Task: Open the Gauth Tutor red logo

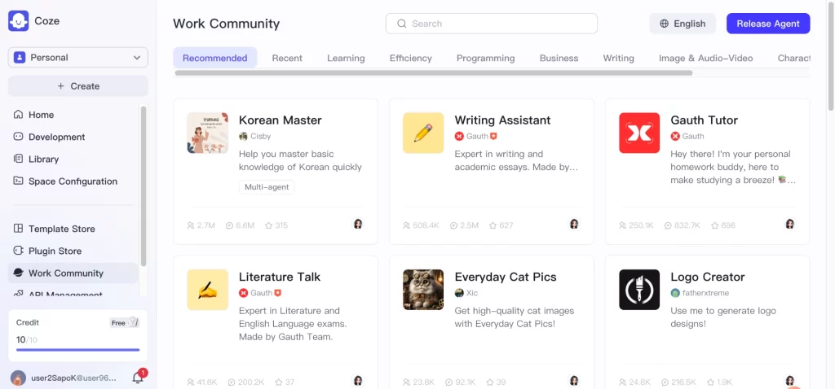Action: 639,133
